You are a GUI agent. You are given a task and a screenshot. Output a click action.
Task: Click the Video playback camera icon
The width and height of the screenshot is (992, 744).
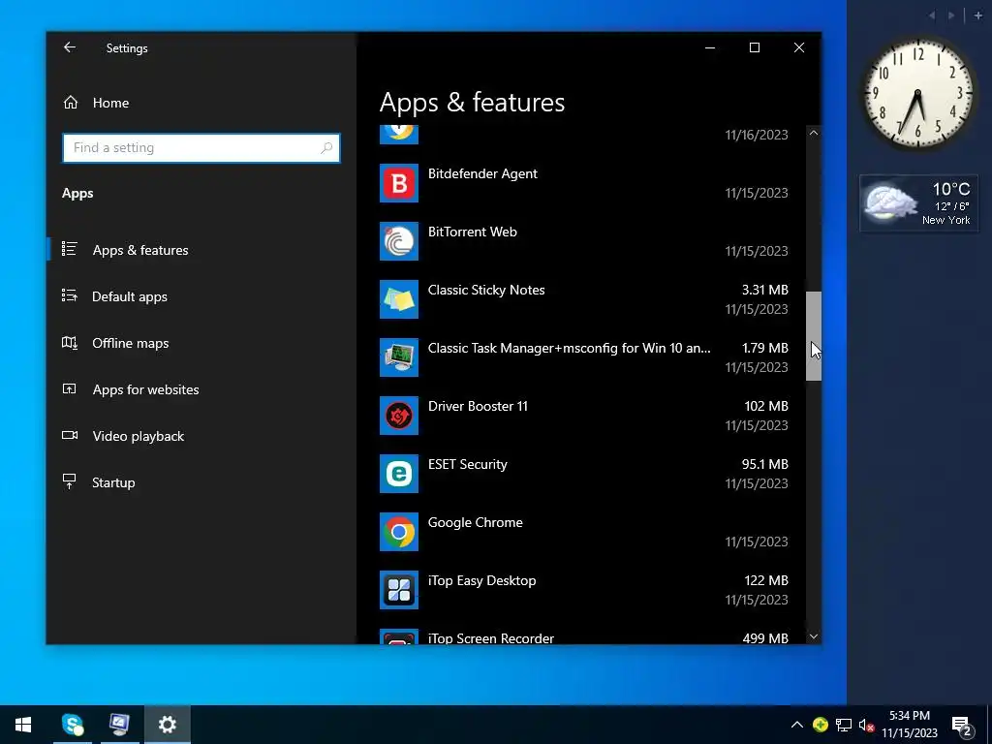pos(70,435)
